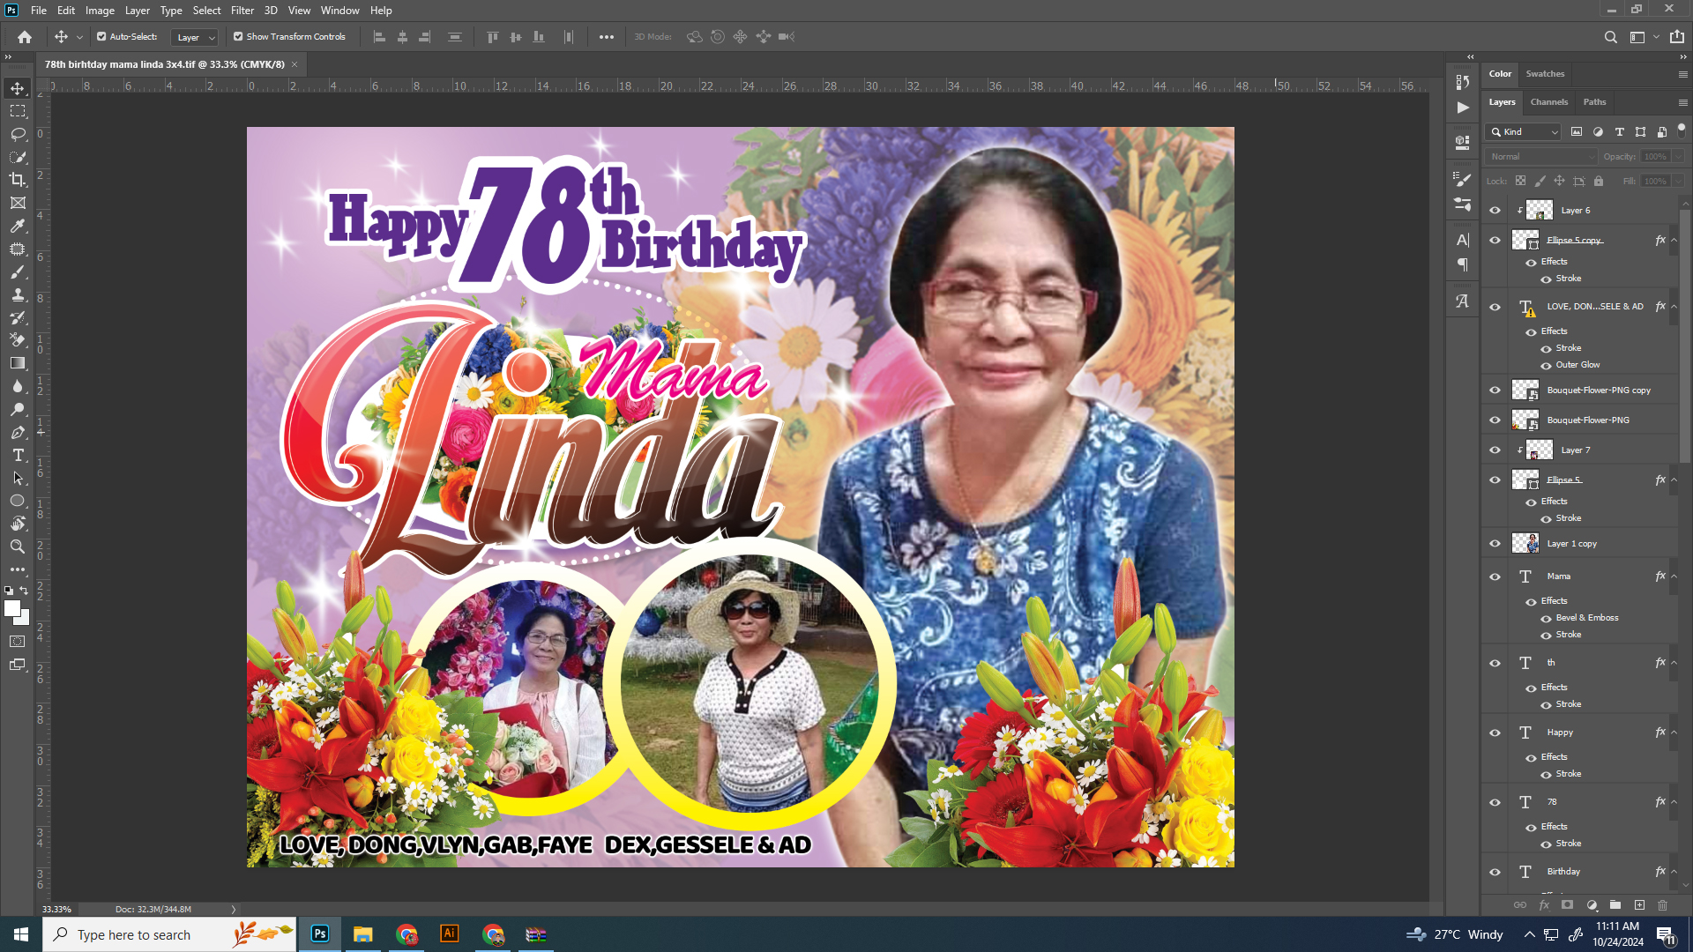Select the Crop tool
The width and height of the screenshot is (1693, 952).
[x=18, y=180]
